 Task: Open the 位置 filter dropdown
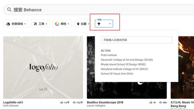pyautogui.click(x=84, y=24)
